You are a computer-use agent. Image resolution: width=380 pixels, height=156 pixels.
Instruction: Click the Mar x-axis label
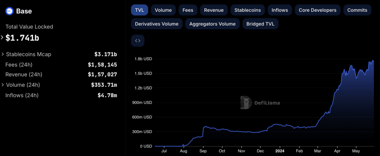(x=318, y=151)
